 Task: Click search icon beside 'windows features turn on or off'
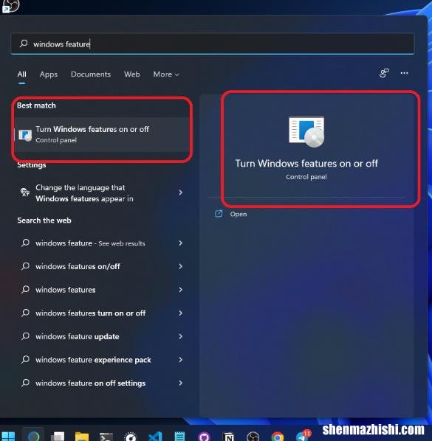point(25,313)
